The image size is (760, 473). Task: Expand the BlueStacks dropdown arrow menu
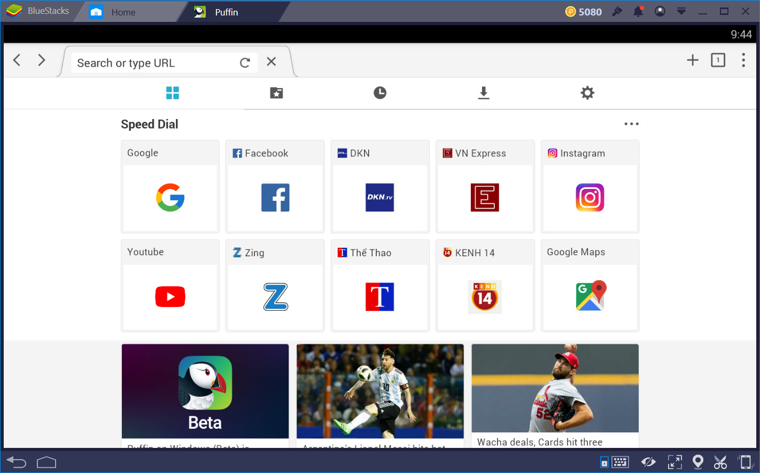(681, 11)
